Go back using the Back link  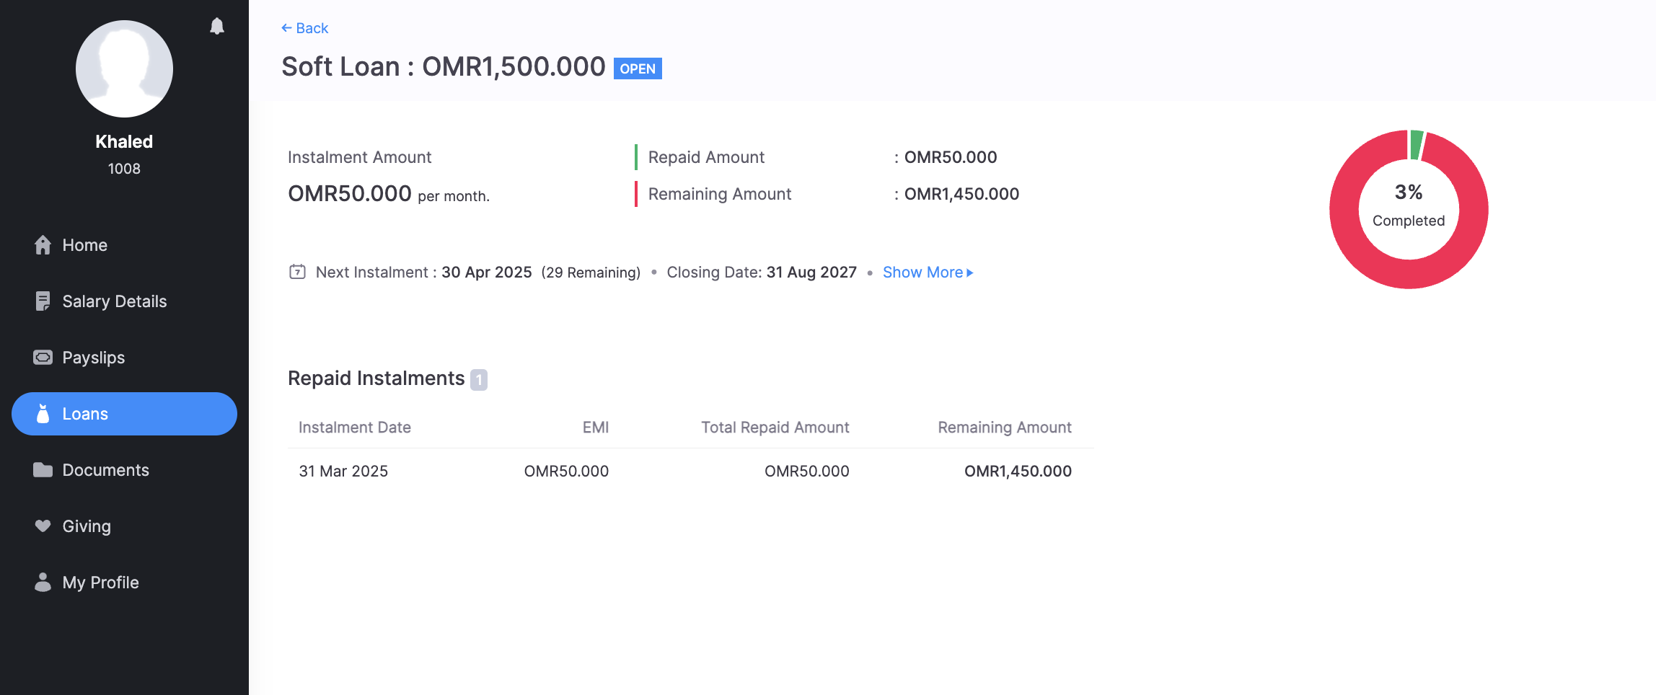pyautogui.click(x=305, y=28)
